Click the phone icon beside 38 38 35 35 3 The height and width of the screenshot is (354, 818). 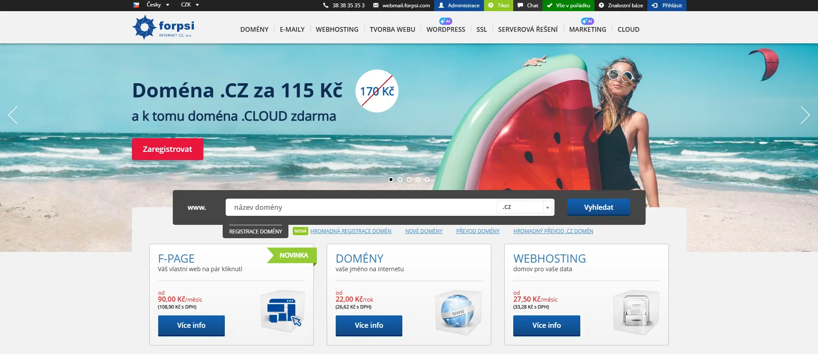coord(326,6)
